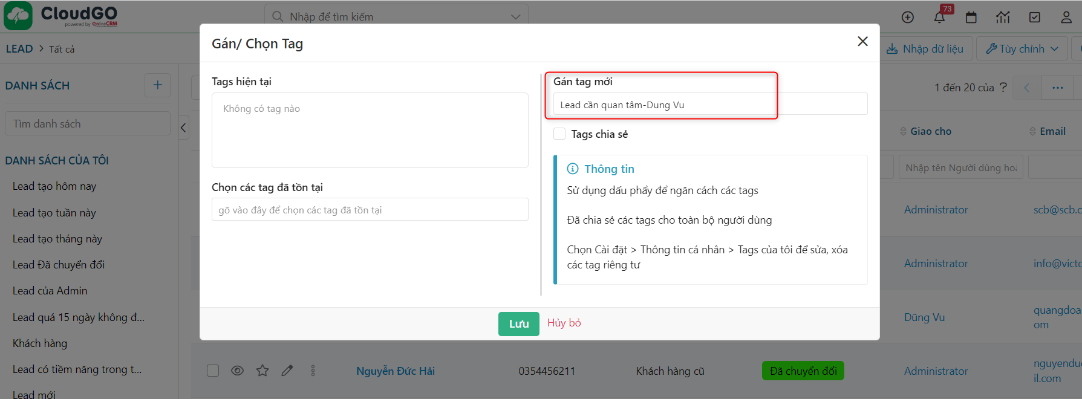Viewport: 1082px width, 399px height.
Task: Open more options for Nguyễn Đức Hải row
Action: [313, 371]
